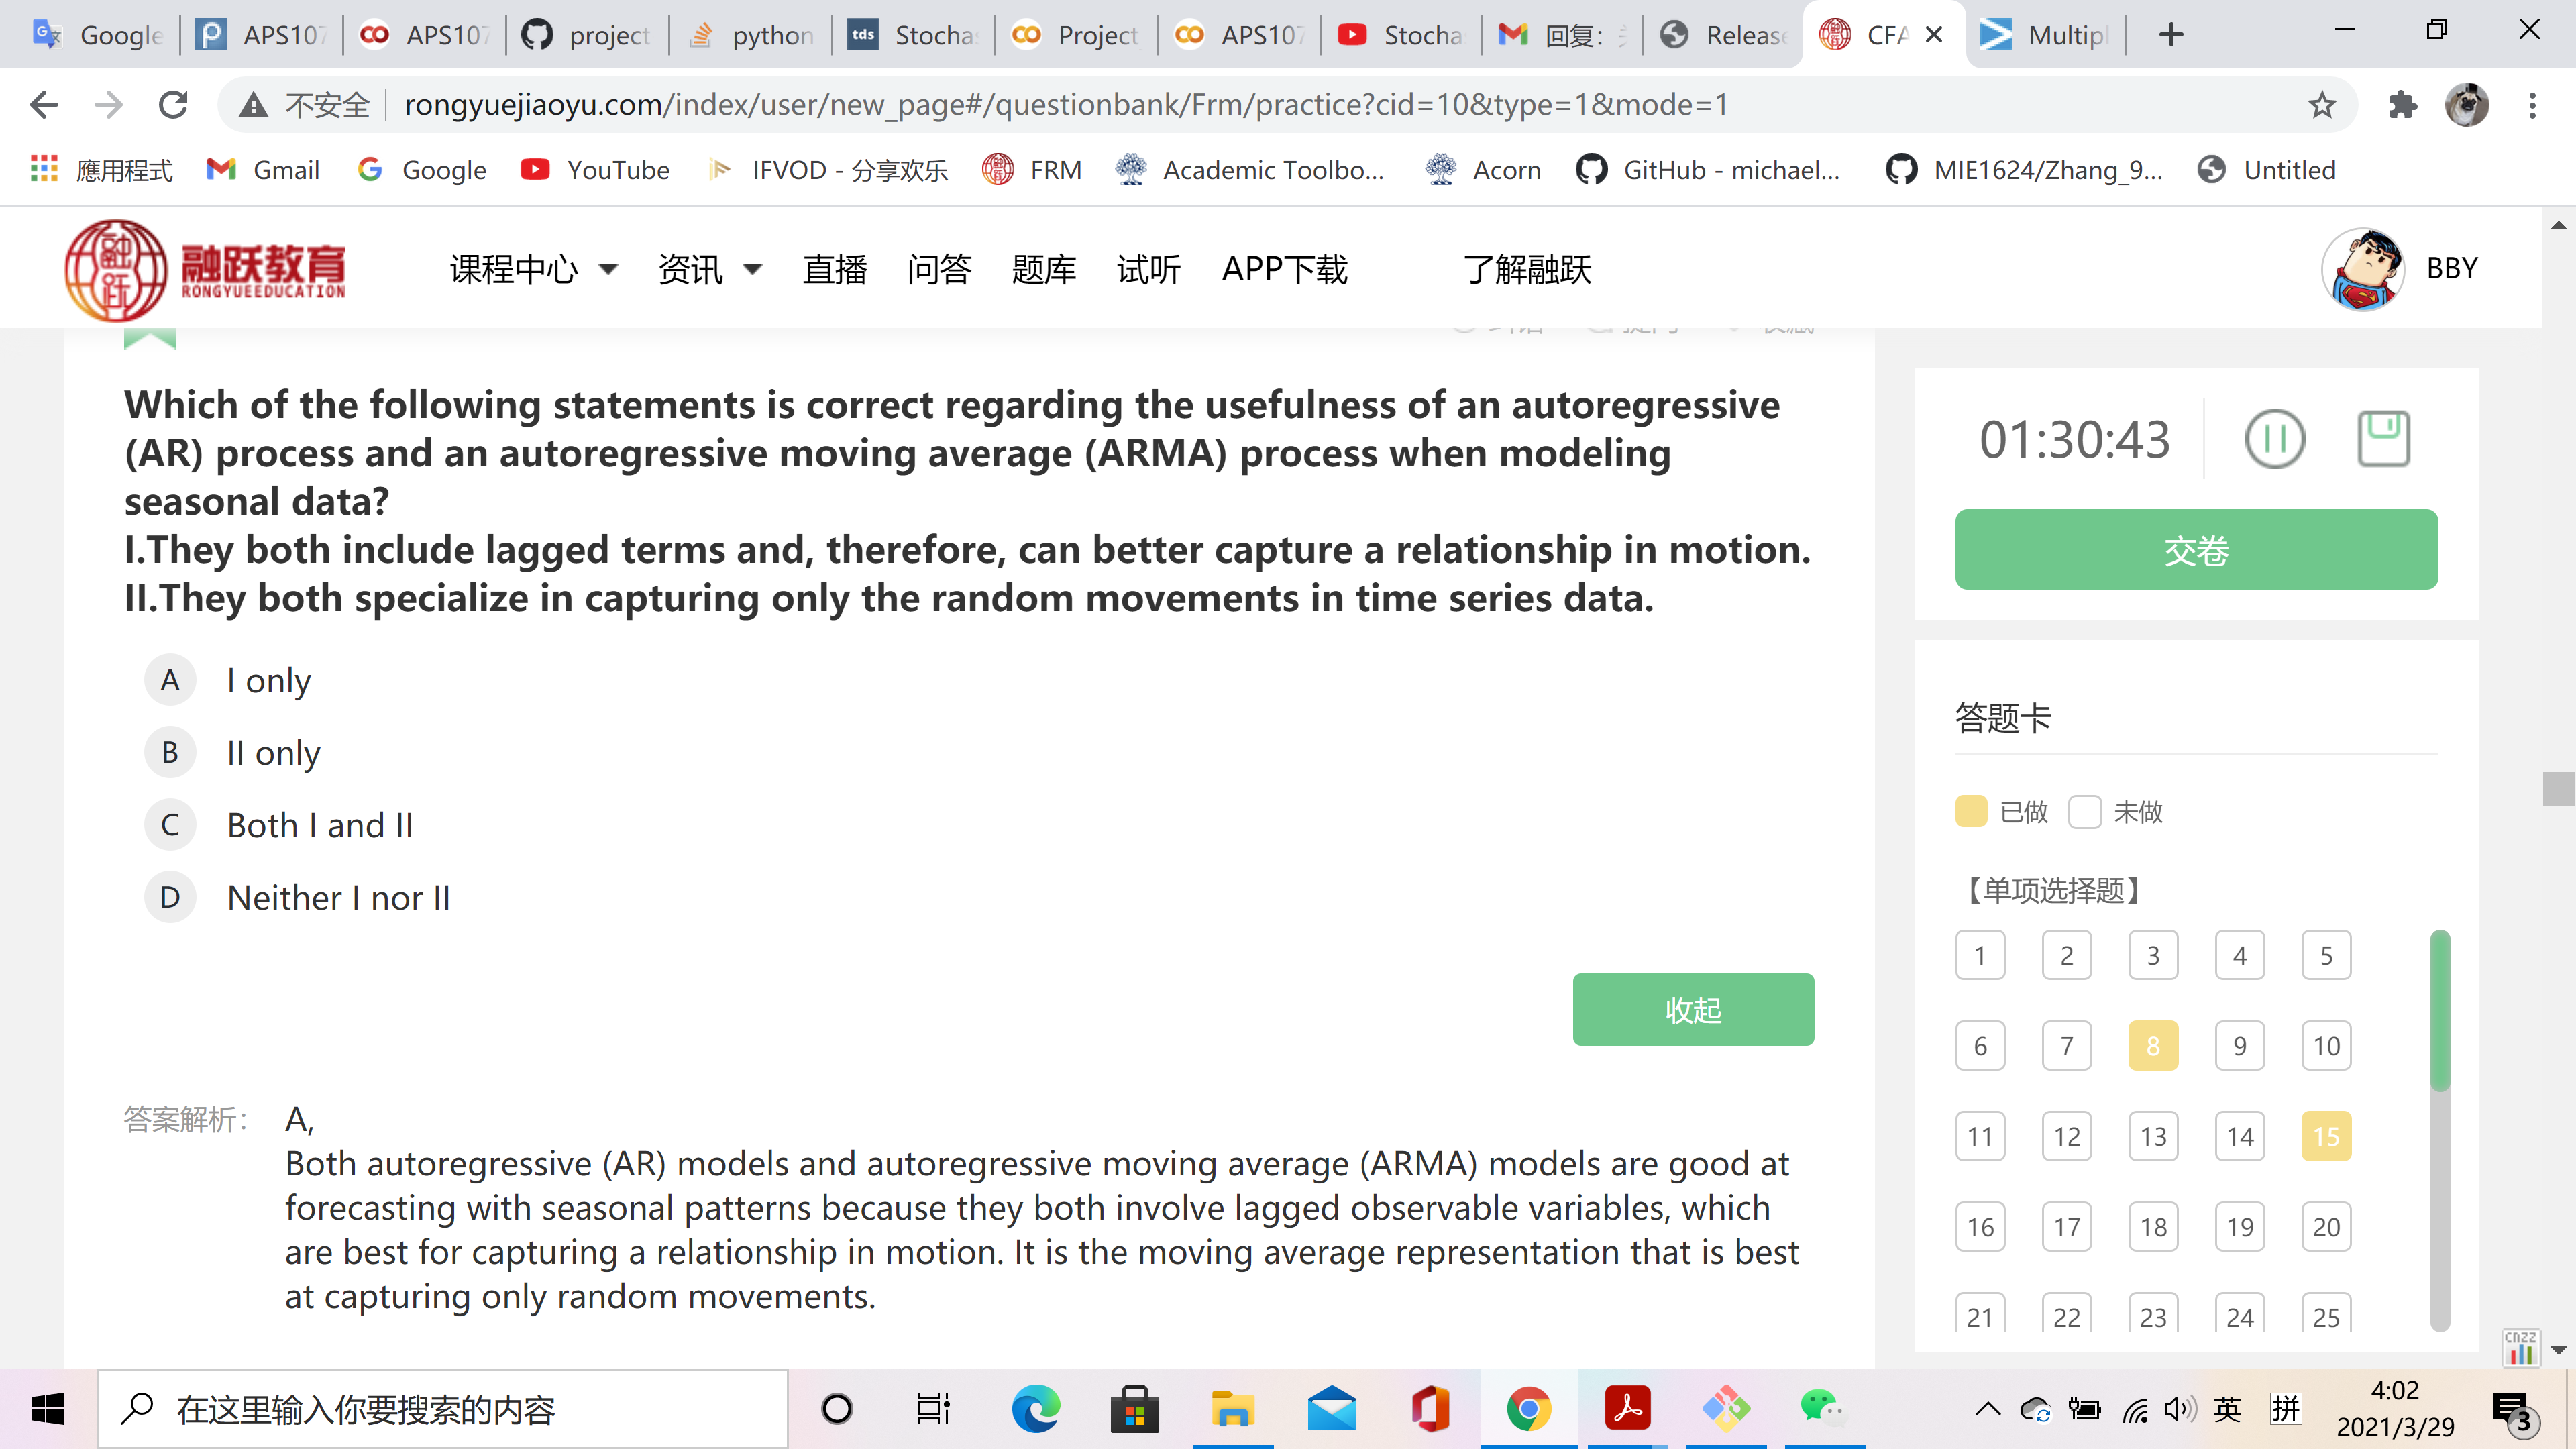Click the Rongyue Education logo
The image size is (2576, 1449).
pyautogui.click(x=205, y=270)
